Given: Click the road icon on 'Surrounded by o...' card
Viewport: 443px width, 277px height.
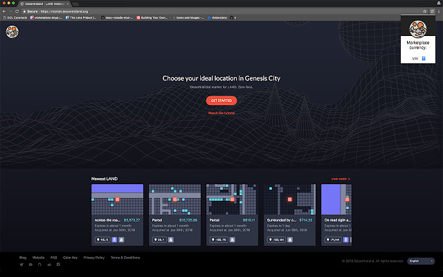Looking at the screenshot, I should pos(290,240).
